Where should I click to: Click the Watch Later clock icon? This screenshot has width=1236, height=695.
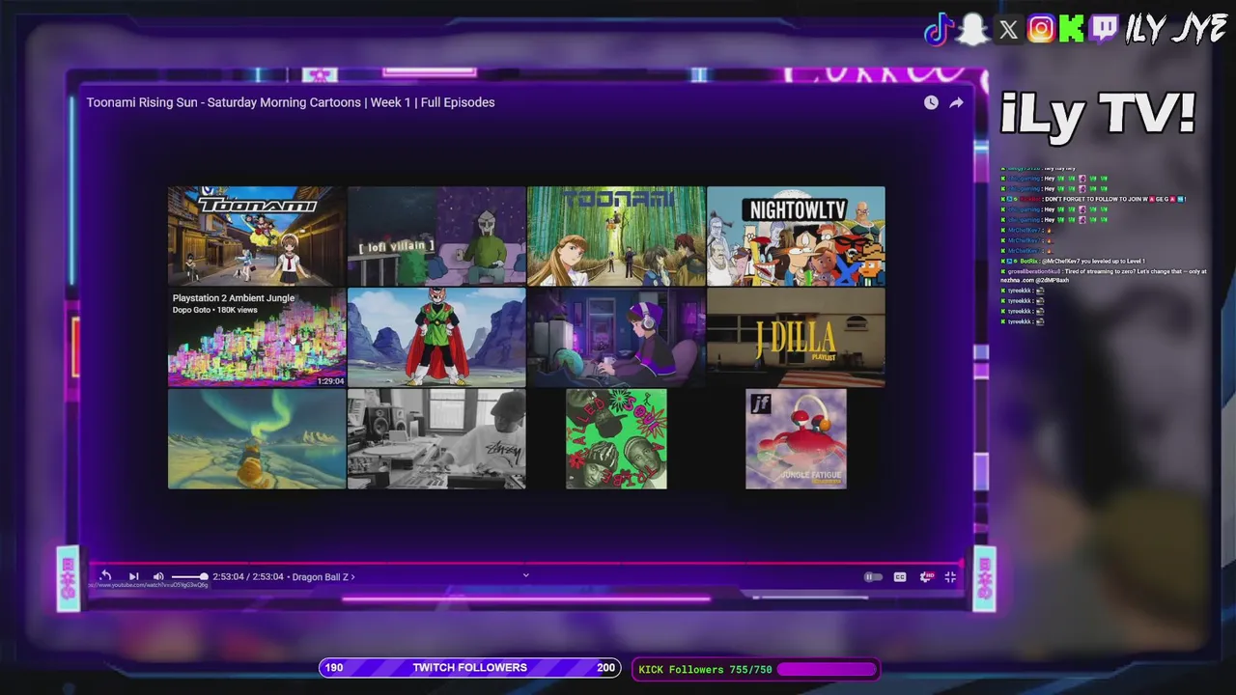(x=931, y=102)
